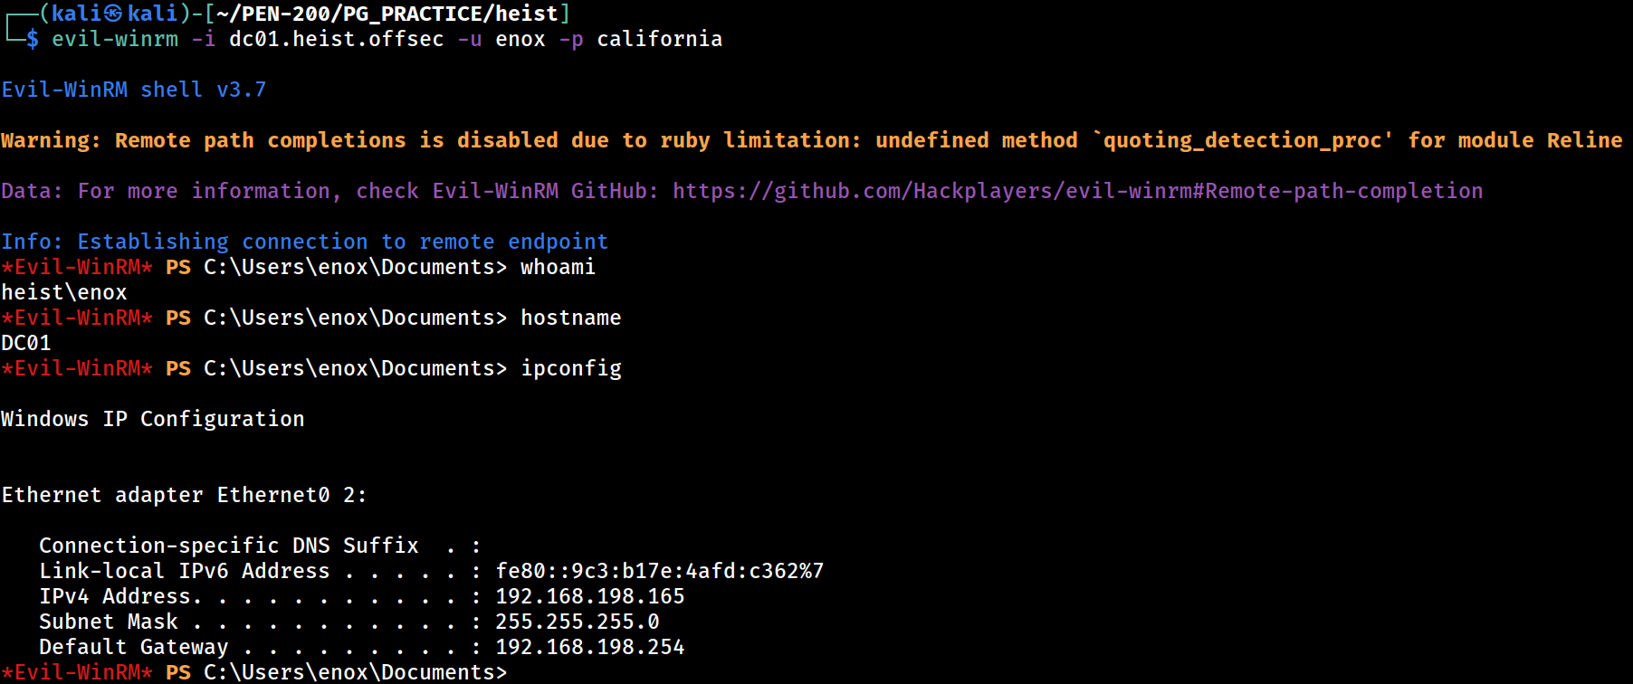Select the DC01 output text
This screenshot has width=1633, height=684.
tap(26, 343)
